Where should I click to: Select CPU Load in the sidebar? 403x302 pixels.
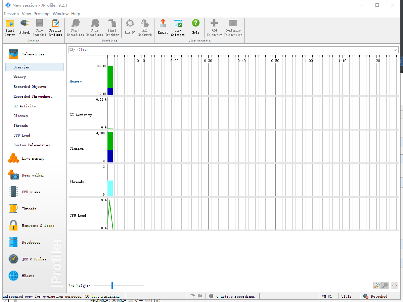pyautogui.click(x=21, y=135)
